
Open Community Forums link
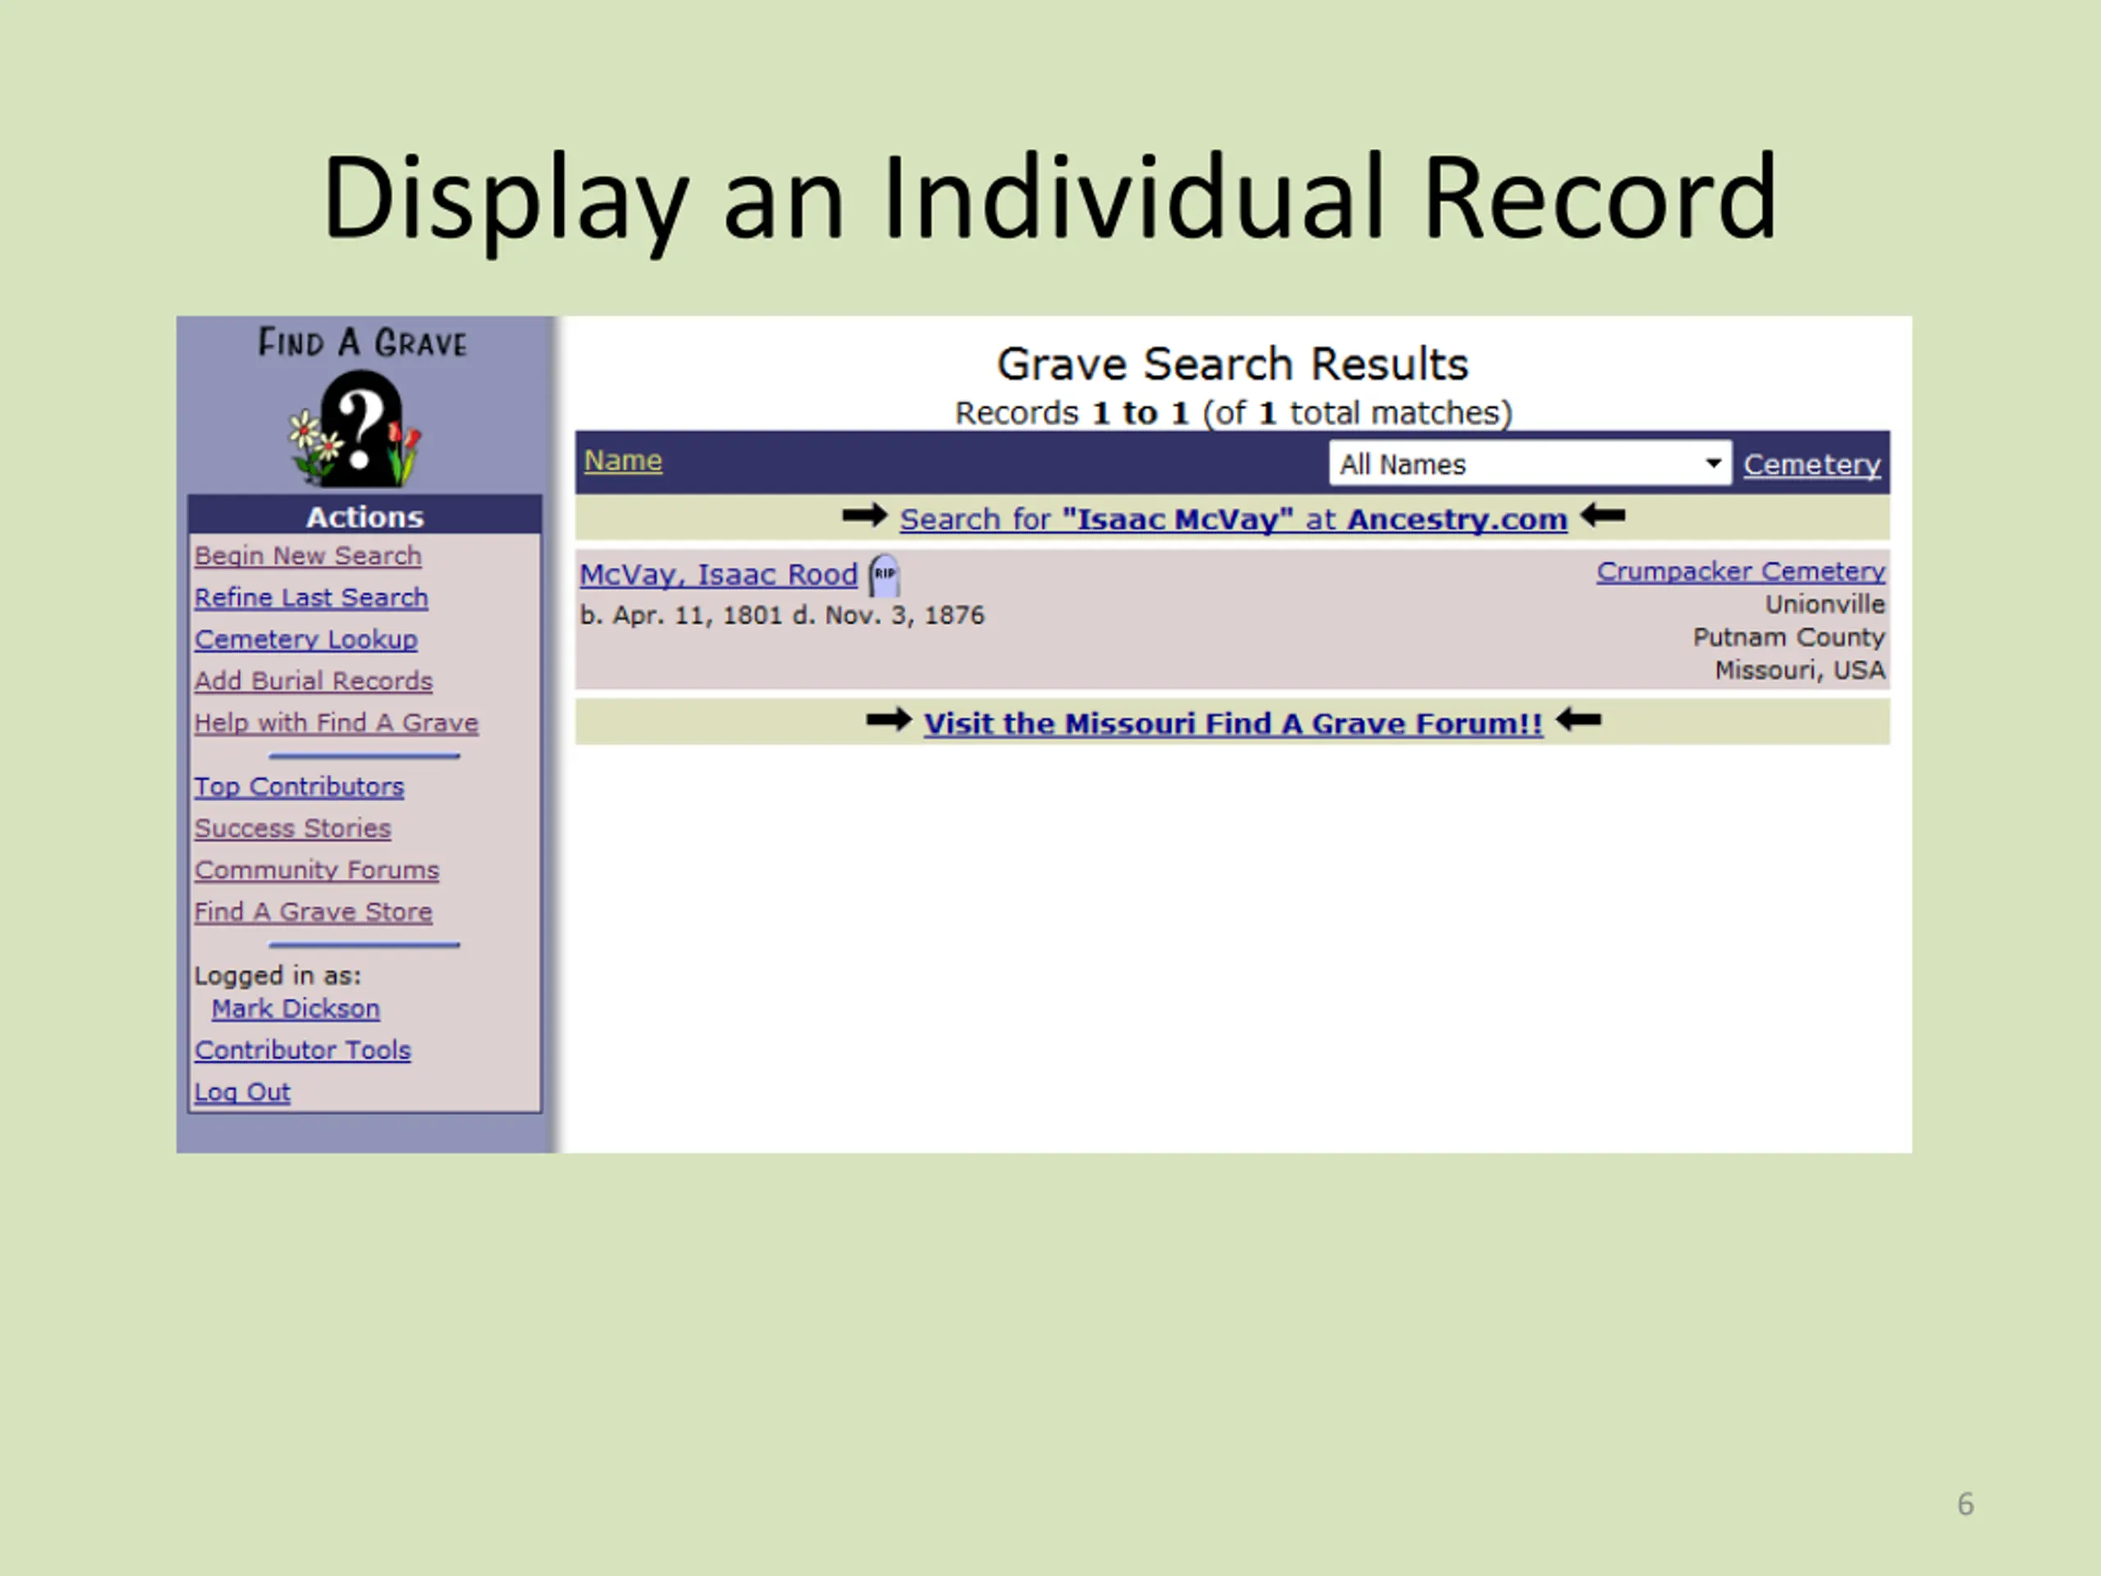[x=318, y=870]
